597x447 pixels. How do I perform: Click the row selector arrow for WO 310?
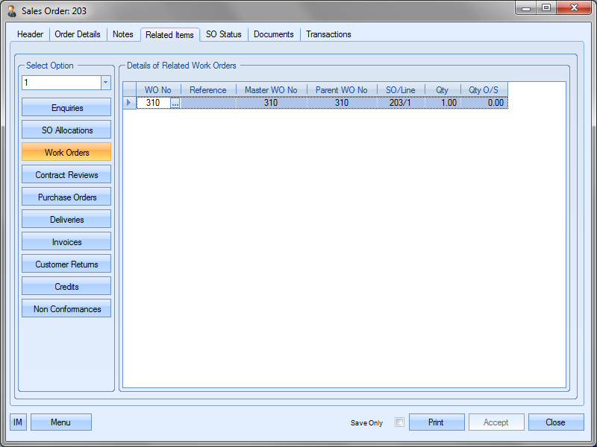(129, 103)
